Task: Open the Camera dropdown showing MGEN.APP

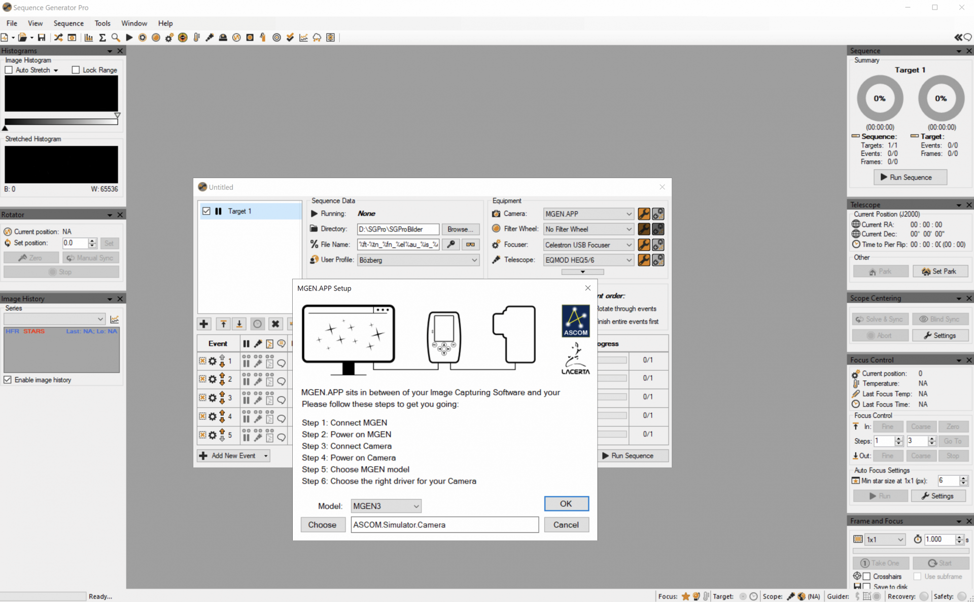Action: pos(588,214)
